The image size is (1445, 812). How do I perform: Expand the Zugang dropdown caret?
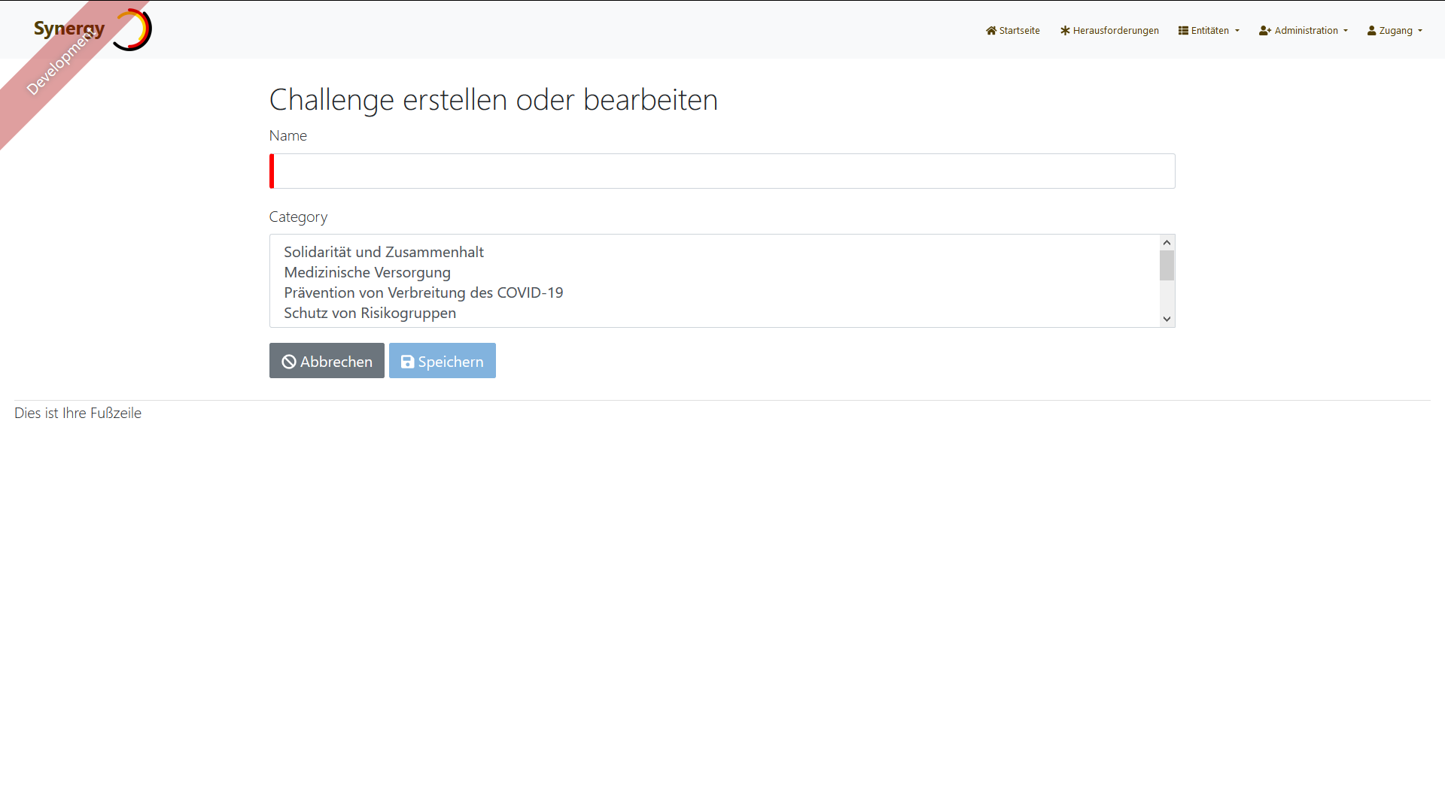point(1420,31)
